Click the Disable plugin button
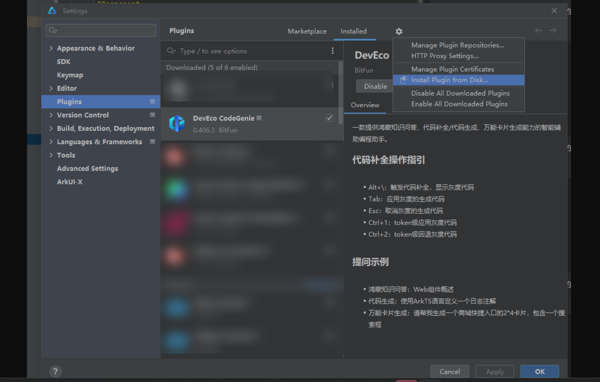This screenshot has height=382, width=600. (x=375, y=86)
